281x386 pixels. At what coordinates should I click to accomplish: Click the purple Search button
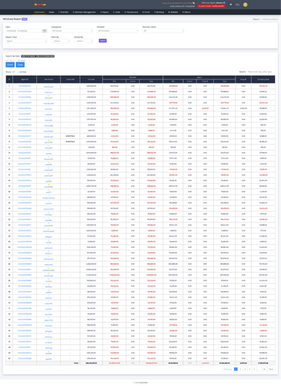tap(102, 41)
